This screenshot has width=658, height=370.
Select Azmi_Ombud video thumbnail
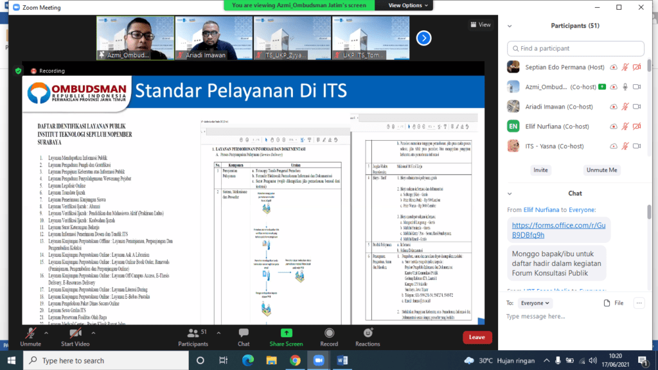point(135,38)
